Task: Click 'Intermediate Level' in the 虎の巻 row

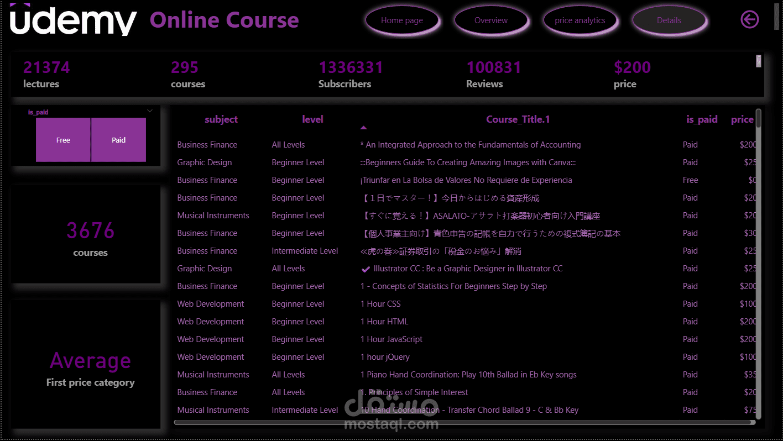Action: [x=305, y=251]
